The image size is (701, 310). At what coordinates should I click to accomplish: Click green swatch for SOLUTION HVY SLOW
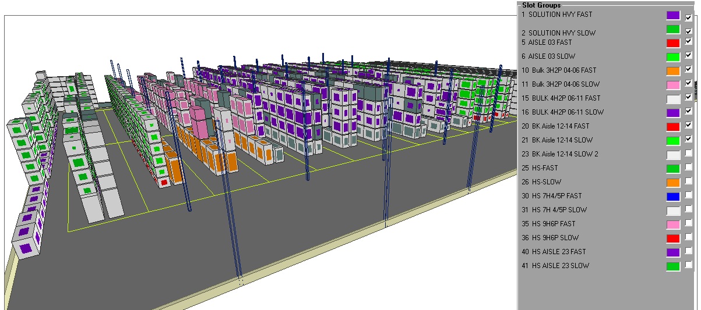click(673, 29)
